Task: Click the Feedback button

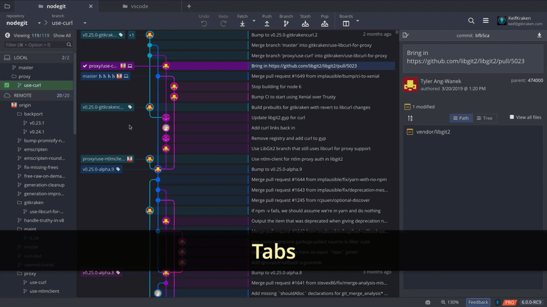Action: click(478, 302)
